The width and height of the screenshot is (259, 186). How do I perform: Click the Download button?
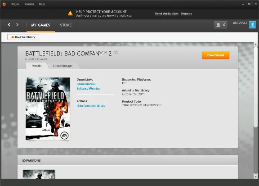point(215,55)
